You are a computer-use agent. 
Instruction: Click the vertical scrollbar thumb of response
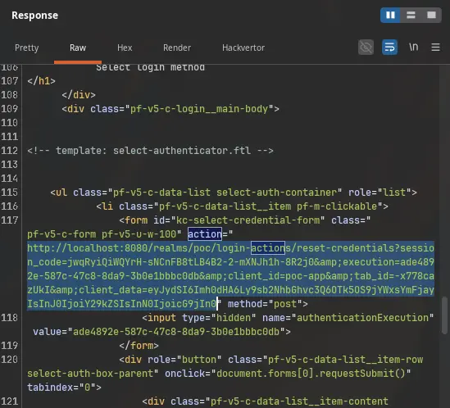[444, 315]
